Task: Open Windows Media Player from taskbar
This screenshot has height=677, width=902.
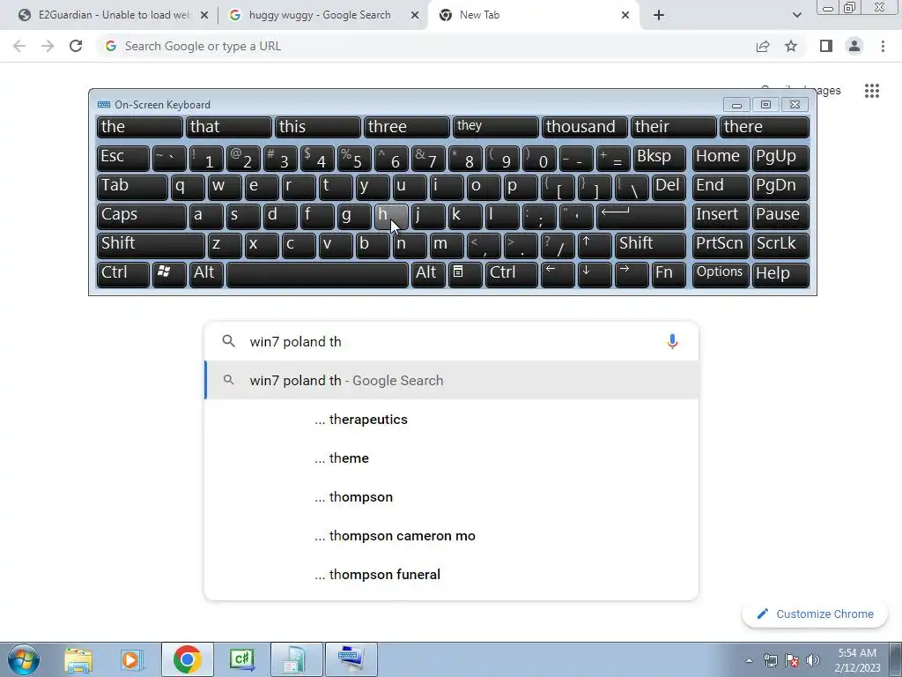Action: [132, 659]
